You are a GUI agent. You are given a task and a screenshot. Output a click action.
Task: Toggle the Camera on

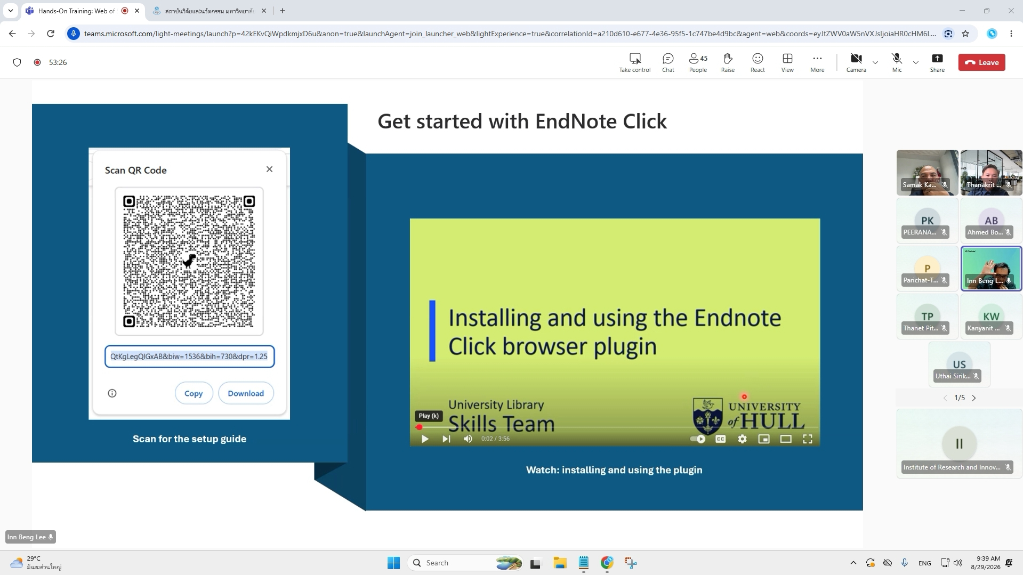pyautogui.click(x=856, y=62)
